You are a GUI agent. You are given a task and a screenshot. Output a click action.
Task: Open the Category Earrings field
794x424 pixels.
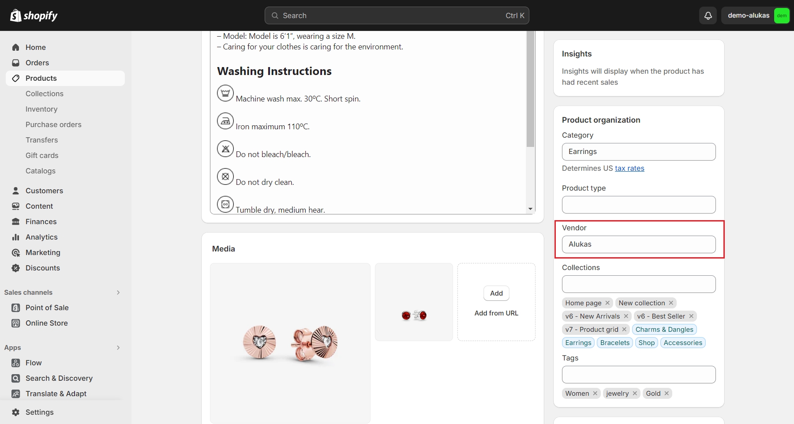coord(638,152)
